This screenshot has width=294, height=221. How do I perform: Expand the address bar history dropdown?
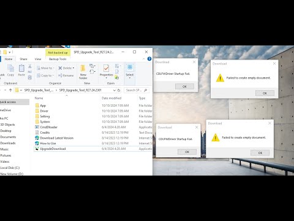coord(114,90)
